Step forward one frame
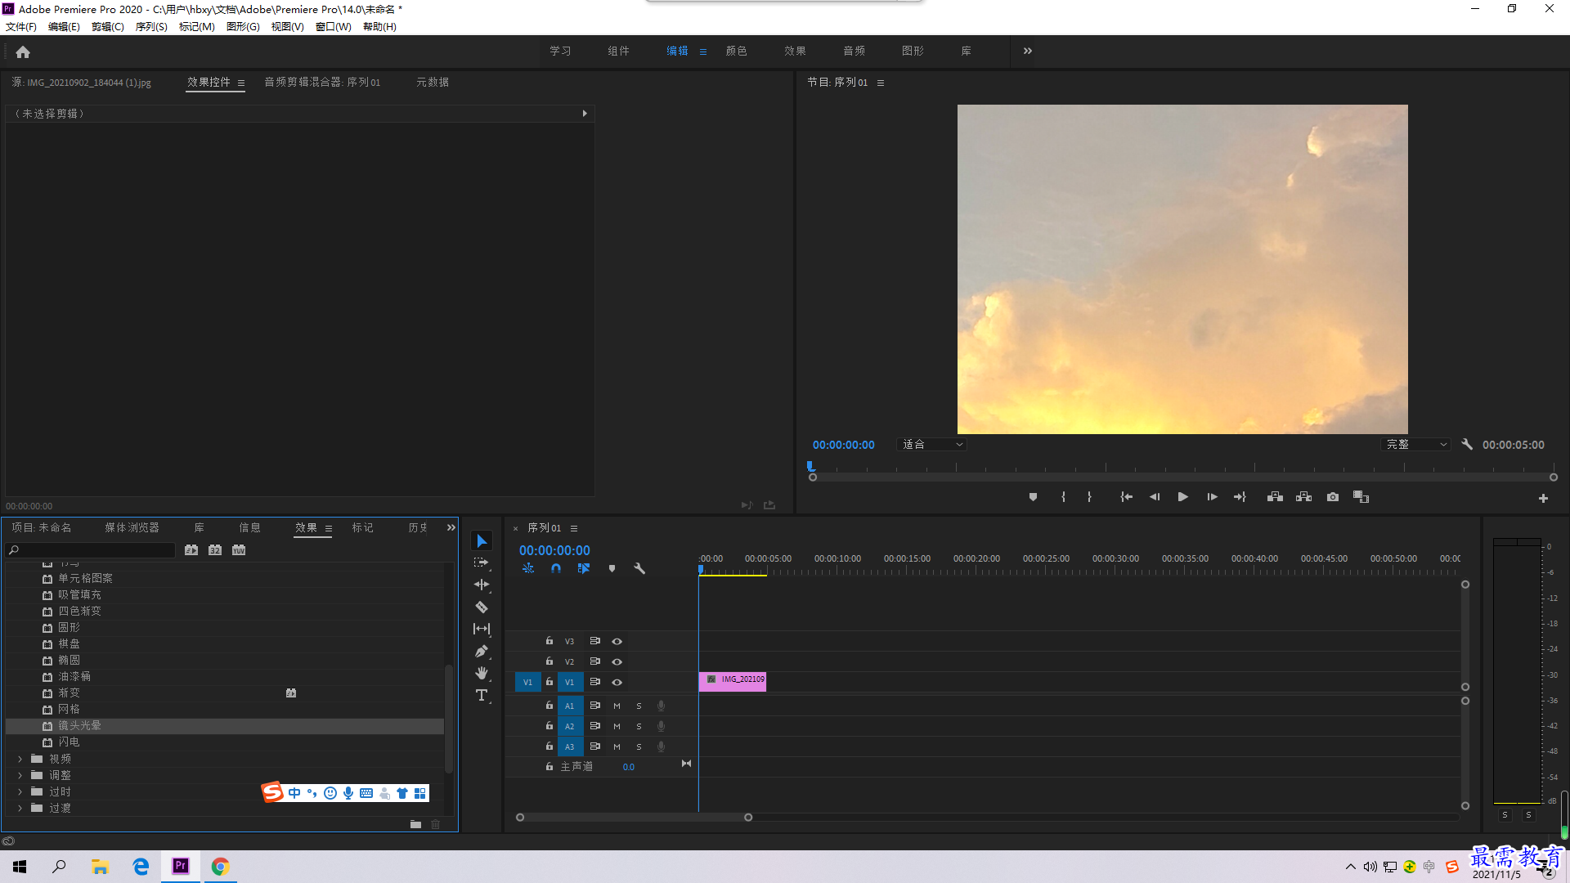This screenshot has height=883, width=1570. tap(1212, 497)
